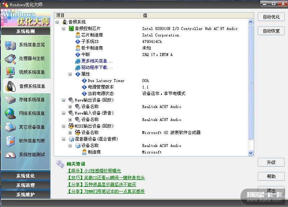
Task: Click IE icon beside 驱动程序下载
Action: pyautogui.click(x=78, y=68)
